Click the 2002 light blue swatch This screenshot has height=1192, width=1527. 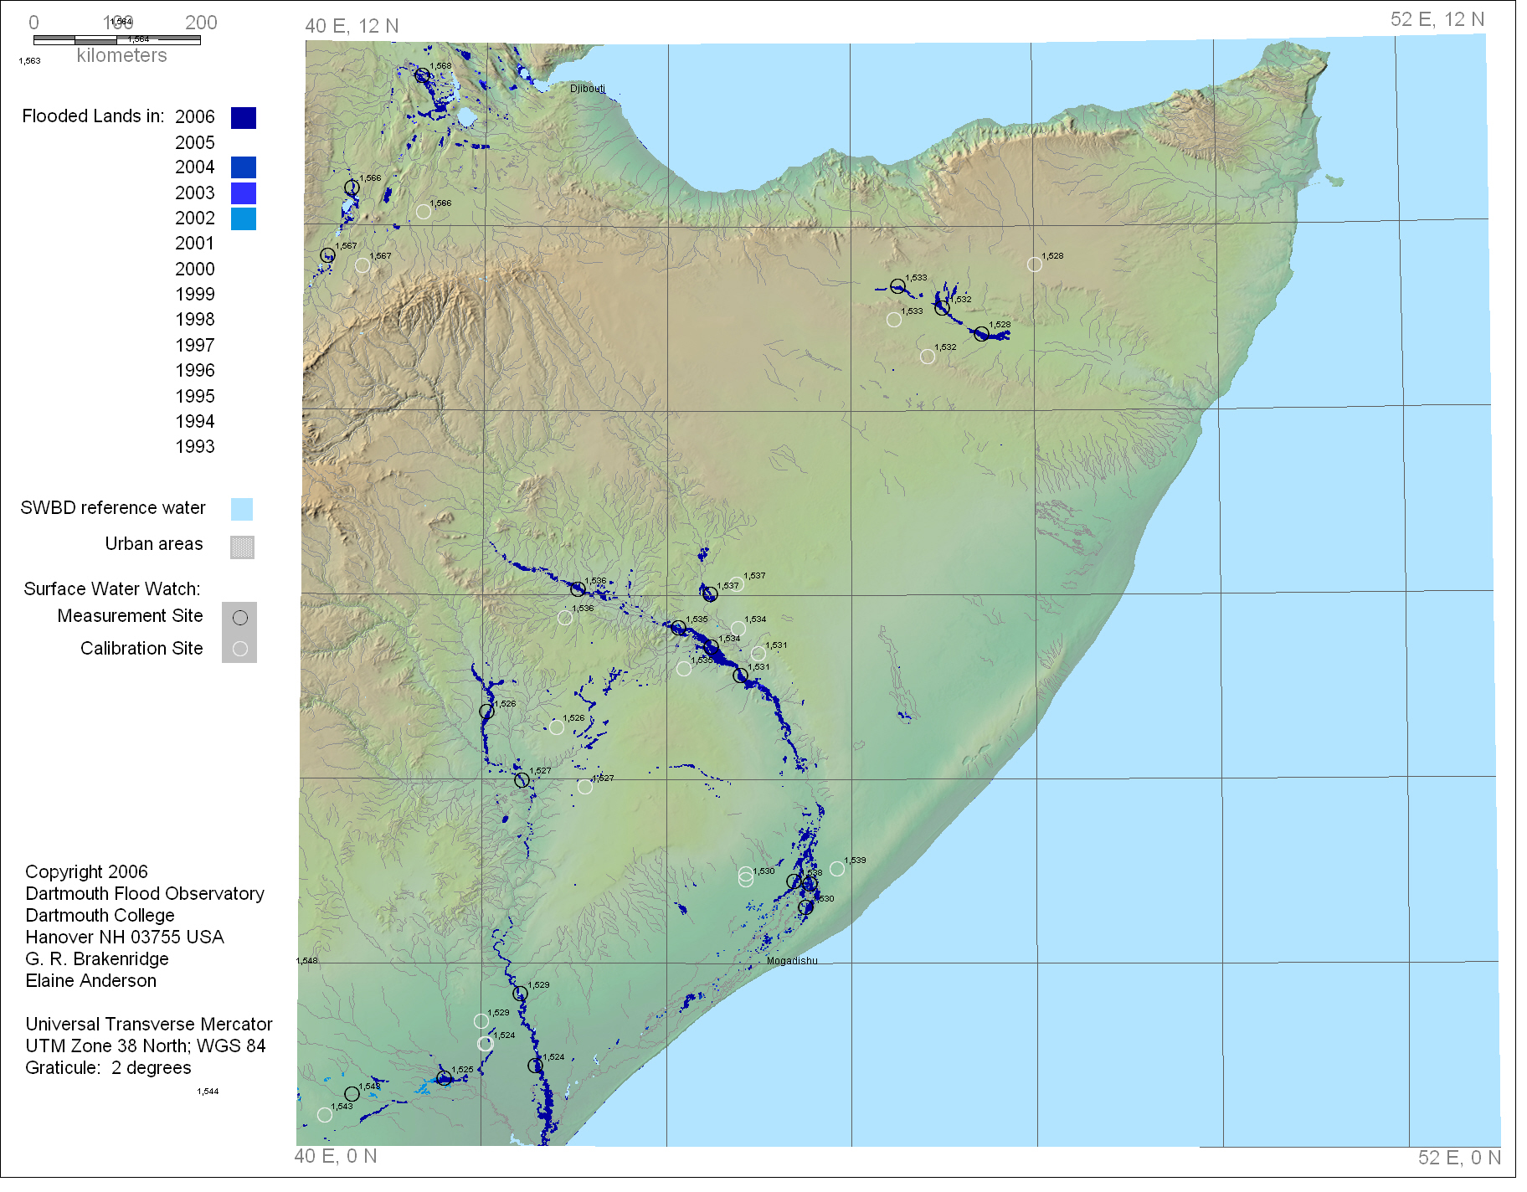244,218
